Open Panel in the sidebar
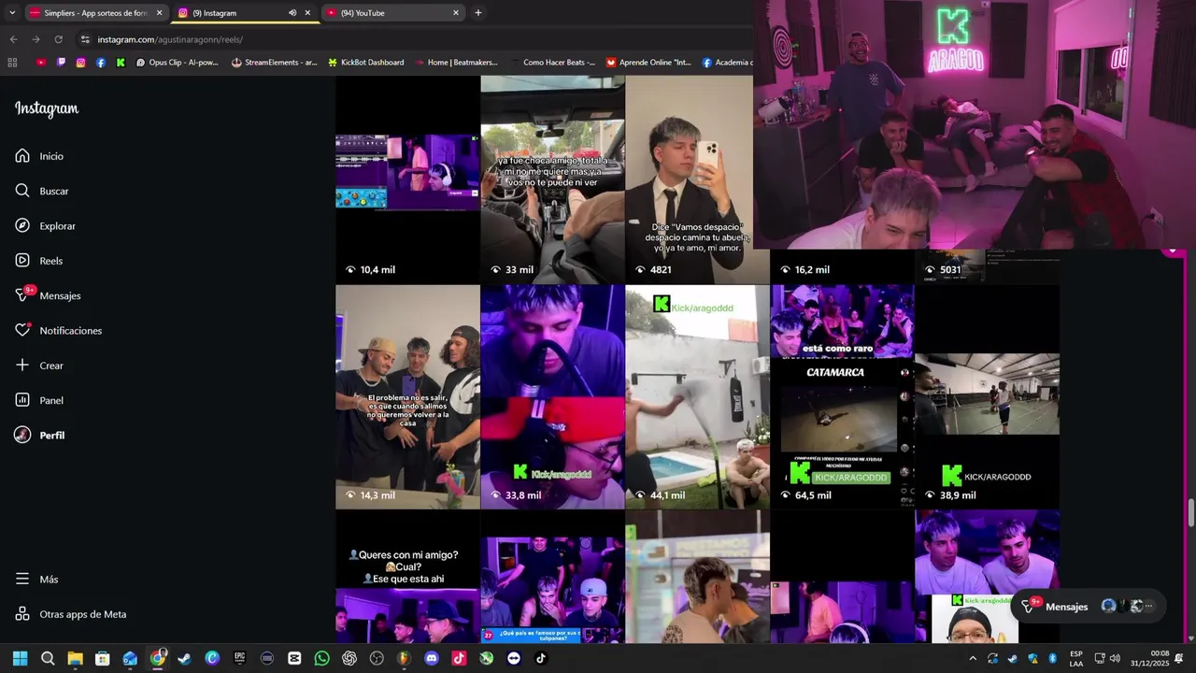1196x673 pixels. (39, 400)
